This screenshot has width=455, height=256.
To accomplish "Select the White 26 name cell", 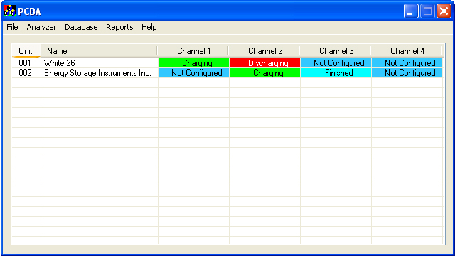I will click(x=100, y=63).
